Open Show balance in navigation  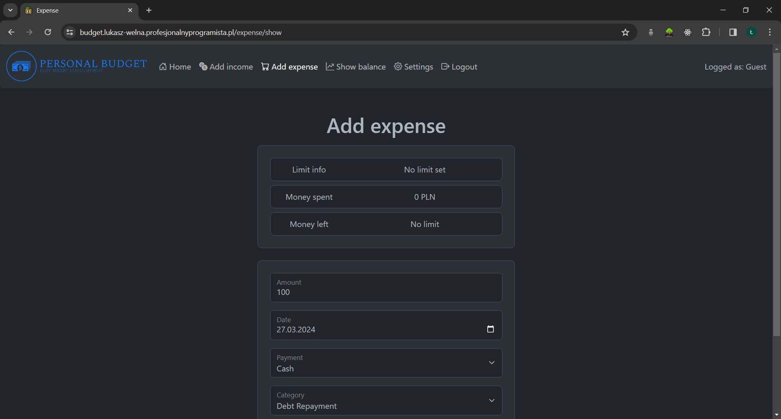pos(356,67)
